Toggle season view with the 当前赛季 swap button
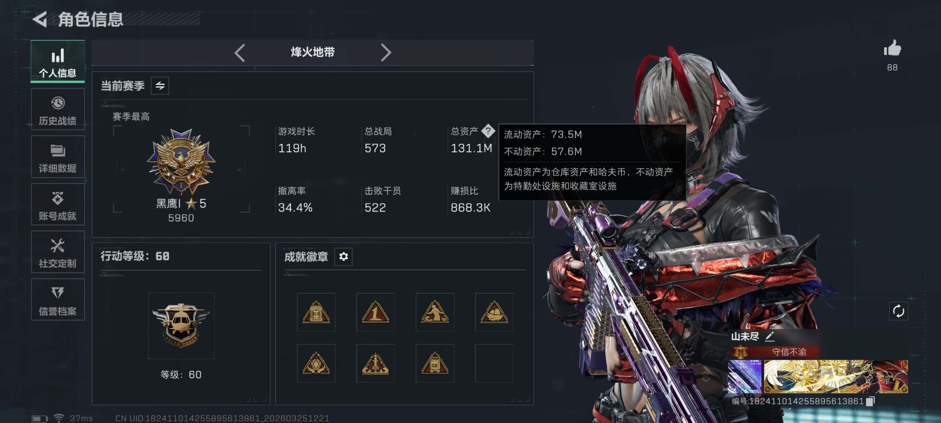This screenshot has height=423, width=941. click(x=160, y=86)
